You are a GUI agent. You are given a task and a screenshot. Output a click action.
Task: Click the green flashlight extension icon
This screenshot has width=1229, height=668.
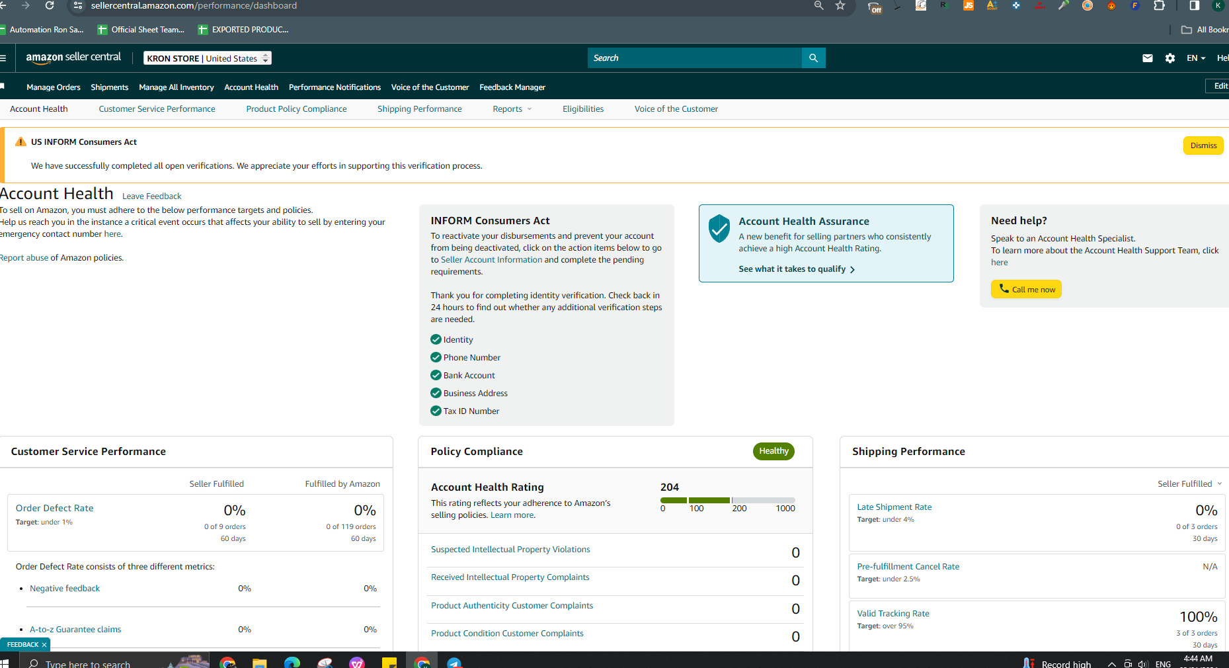(1064, 6)
